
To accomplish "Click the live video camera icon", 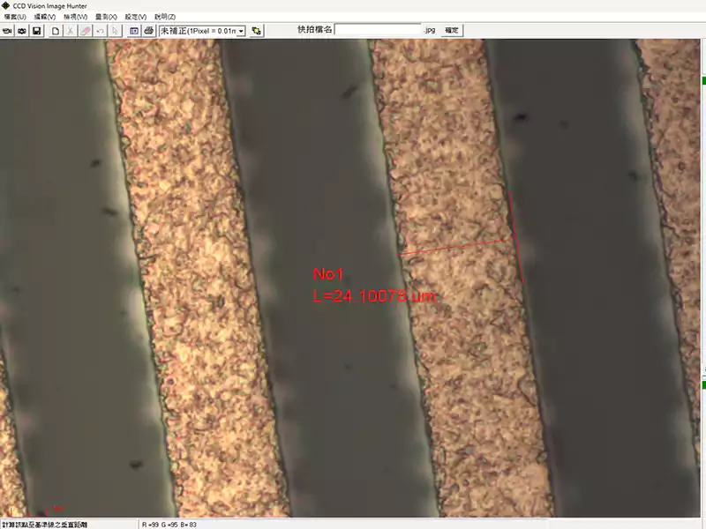I will click(x=7, y=31).
